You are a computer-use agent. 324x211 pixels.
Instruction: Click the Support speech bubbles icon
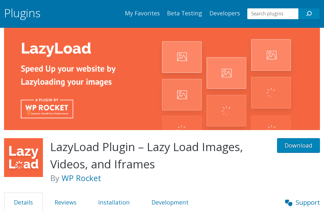[x=289, y=203]
